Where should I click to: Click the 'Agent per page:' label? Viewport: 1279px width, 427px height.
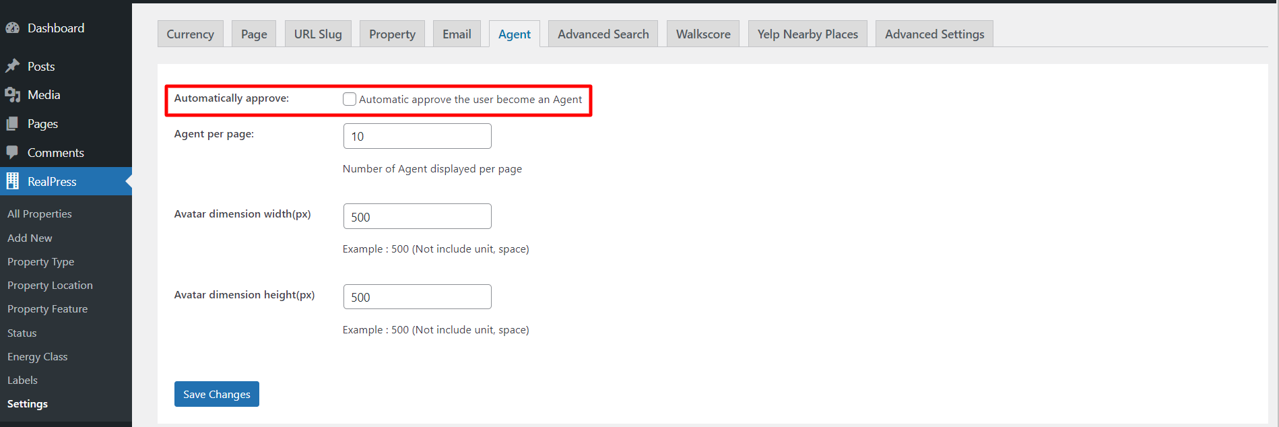[x=214, y=134]
